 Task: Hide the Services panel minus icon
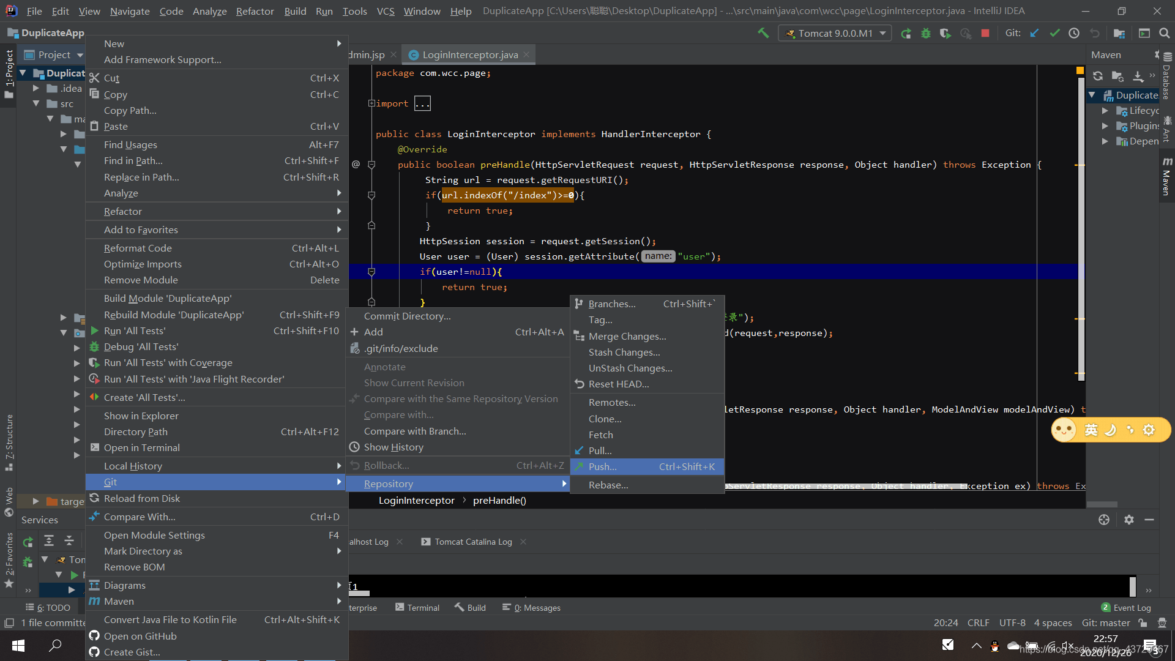[1149, 520]
